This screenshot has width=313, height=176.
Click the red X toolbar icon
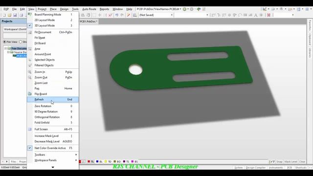(268, 15)
